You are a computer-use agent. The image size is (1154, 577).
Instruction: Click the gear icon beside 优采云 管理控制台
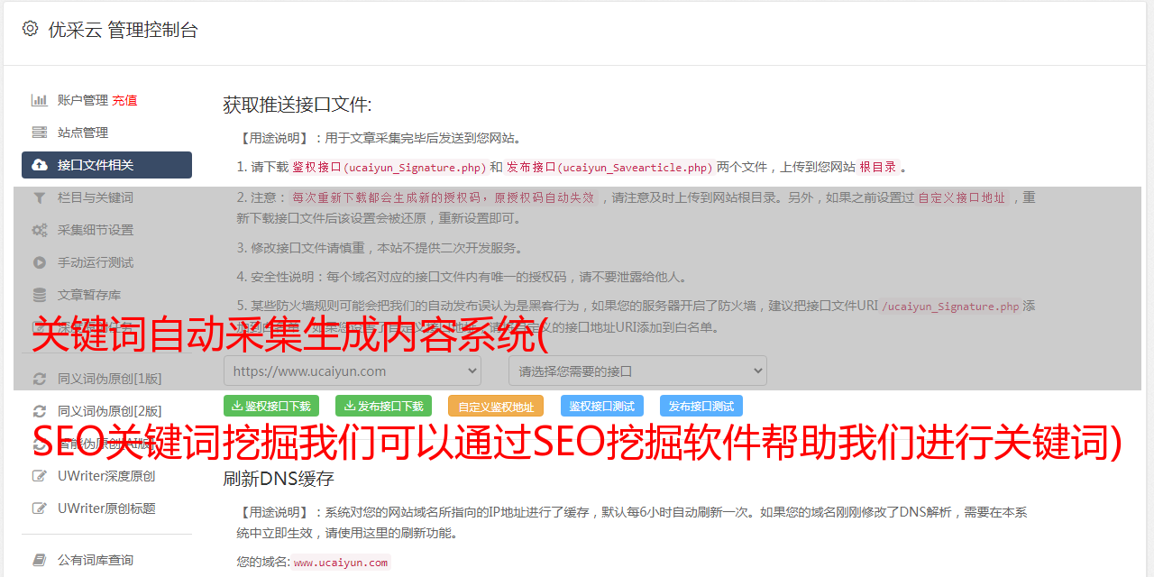tap(30, 29)
